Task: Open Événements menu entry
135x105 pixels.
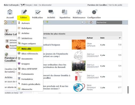Action: pyautogui.click(x=28, y=74)
